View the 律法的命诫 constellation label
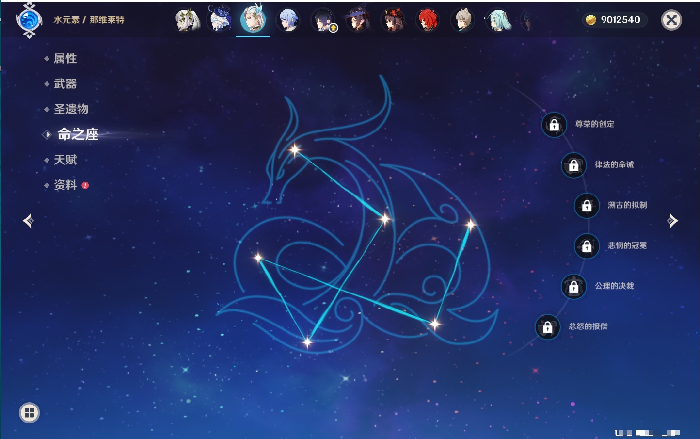 pos(614,164)
